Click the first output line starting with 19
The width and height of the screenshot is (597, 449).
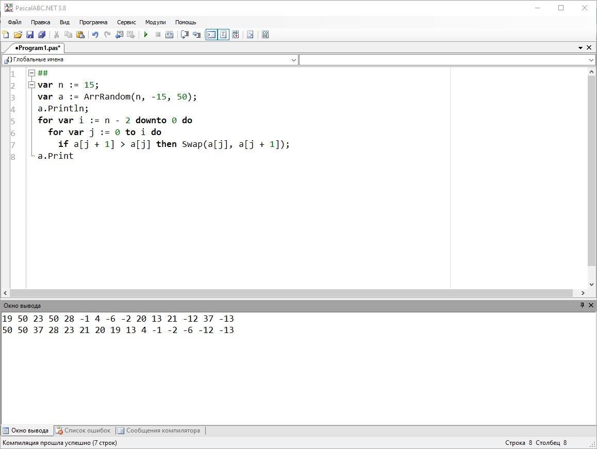pyautogui.click(x=118, y=319)
